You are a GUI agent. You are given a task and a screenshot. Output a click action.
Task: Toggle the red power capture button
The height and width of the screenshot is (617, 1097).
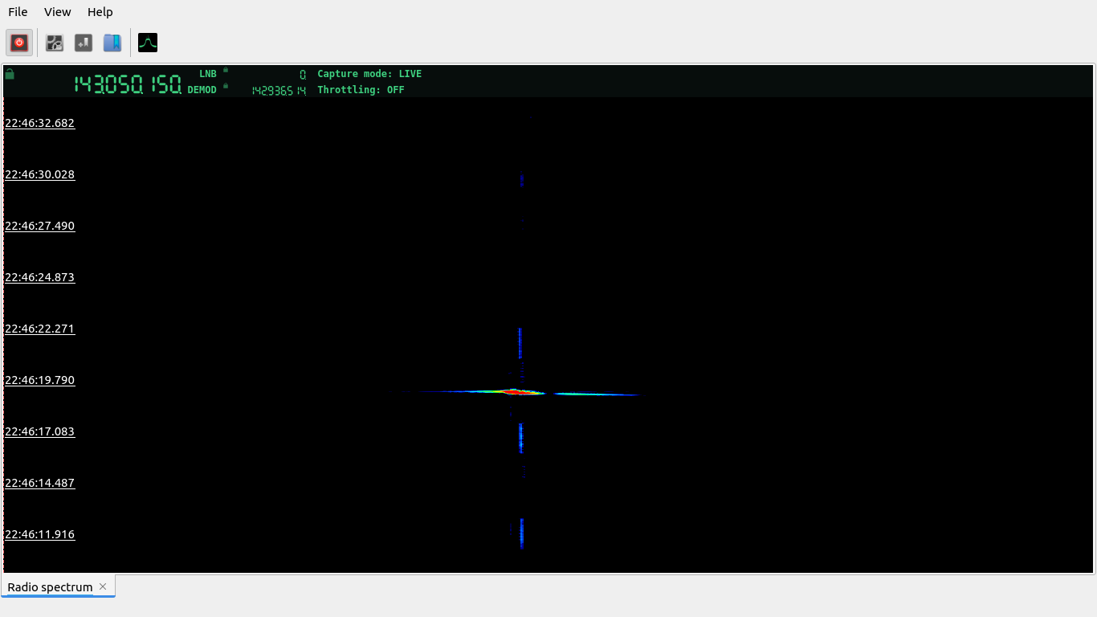(x=20, y=43)
